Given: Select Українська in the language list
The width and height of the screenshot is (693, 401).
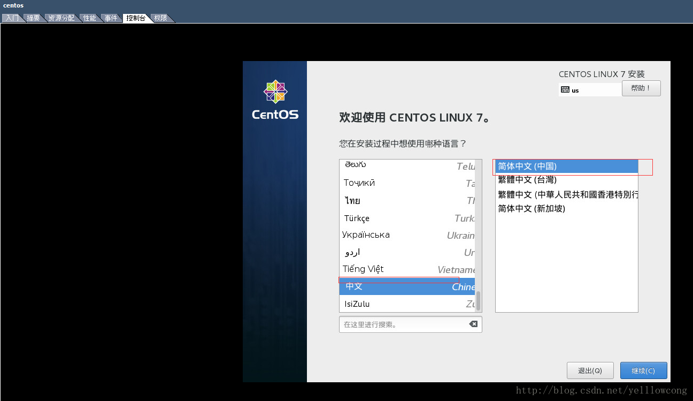Looking at the screenshot, I should pyautogui.click(x=407, y=235).
